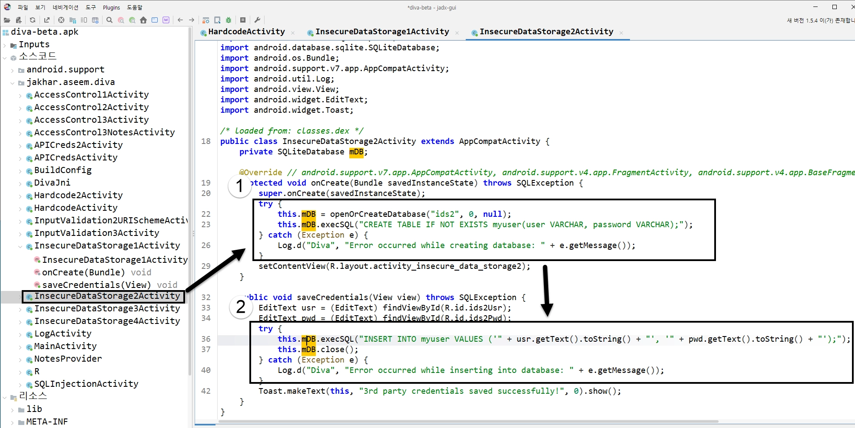Screen dimensions: 855x428
Task: Expand the InsecureDataStorage3Activity class node
Action: 20,309
